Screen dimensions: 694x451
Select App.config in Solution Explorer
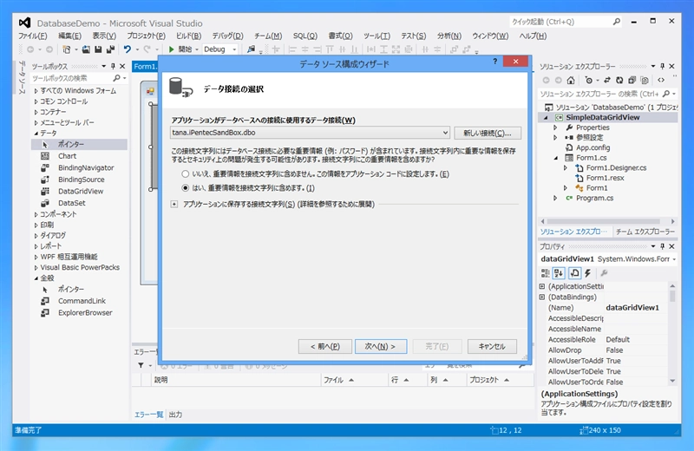point(593,147)
